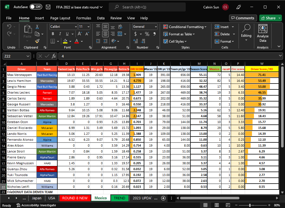285x208 pixels.
Task: Switch to the TREND sheet tab
Action: pyautogui.click(x=119, y=198)
